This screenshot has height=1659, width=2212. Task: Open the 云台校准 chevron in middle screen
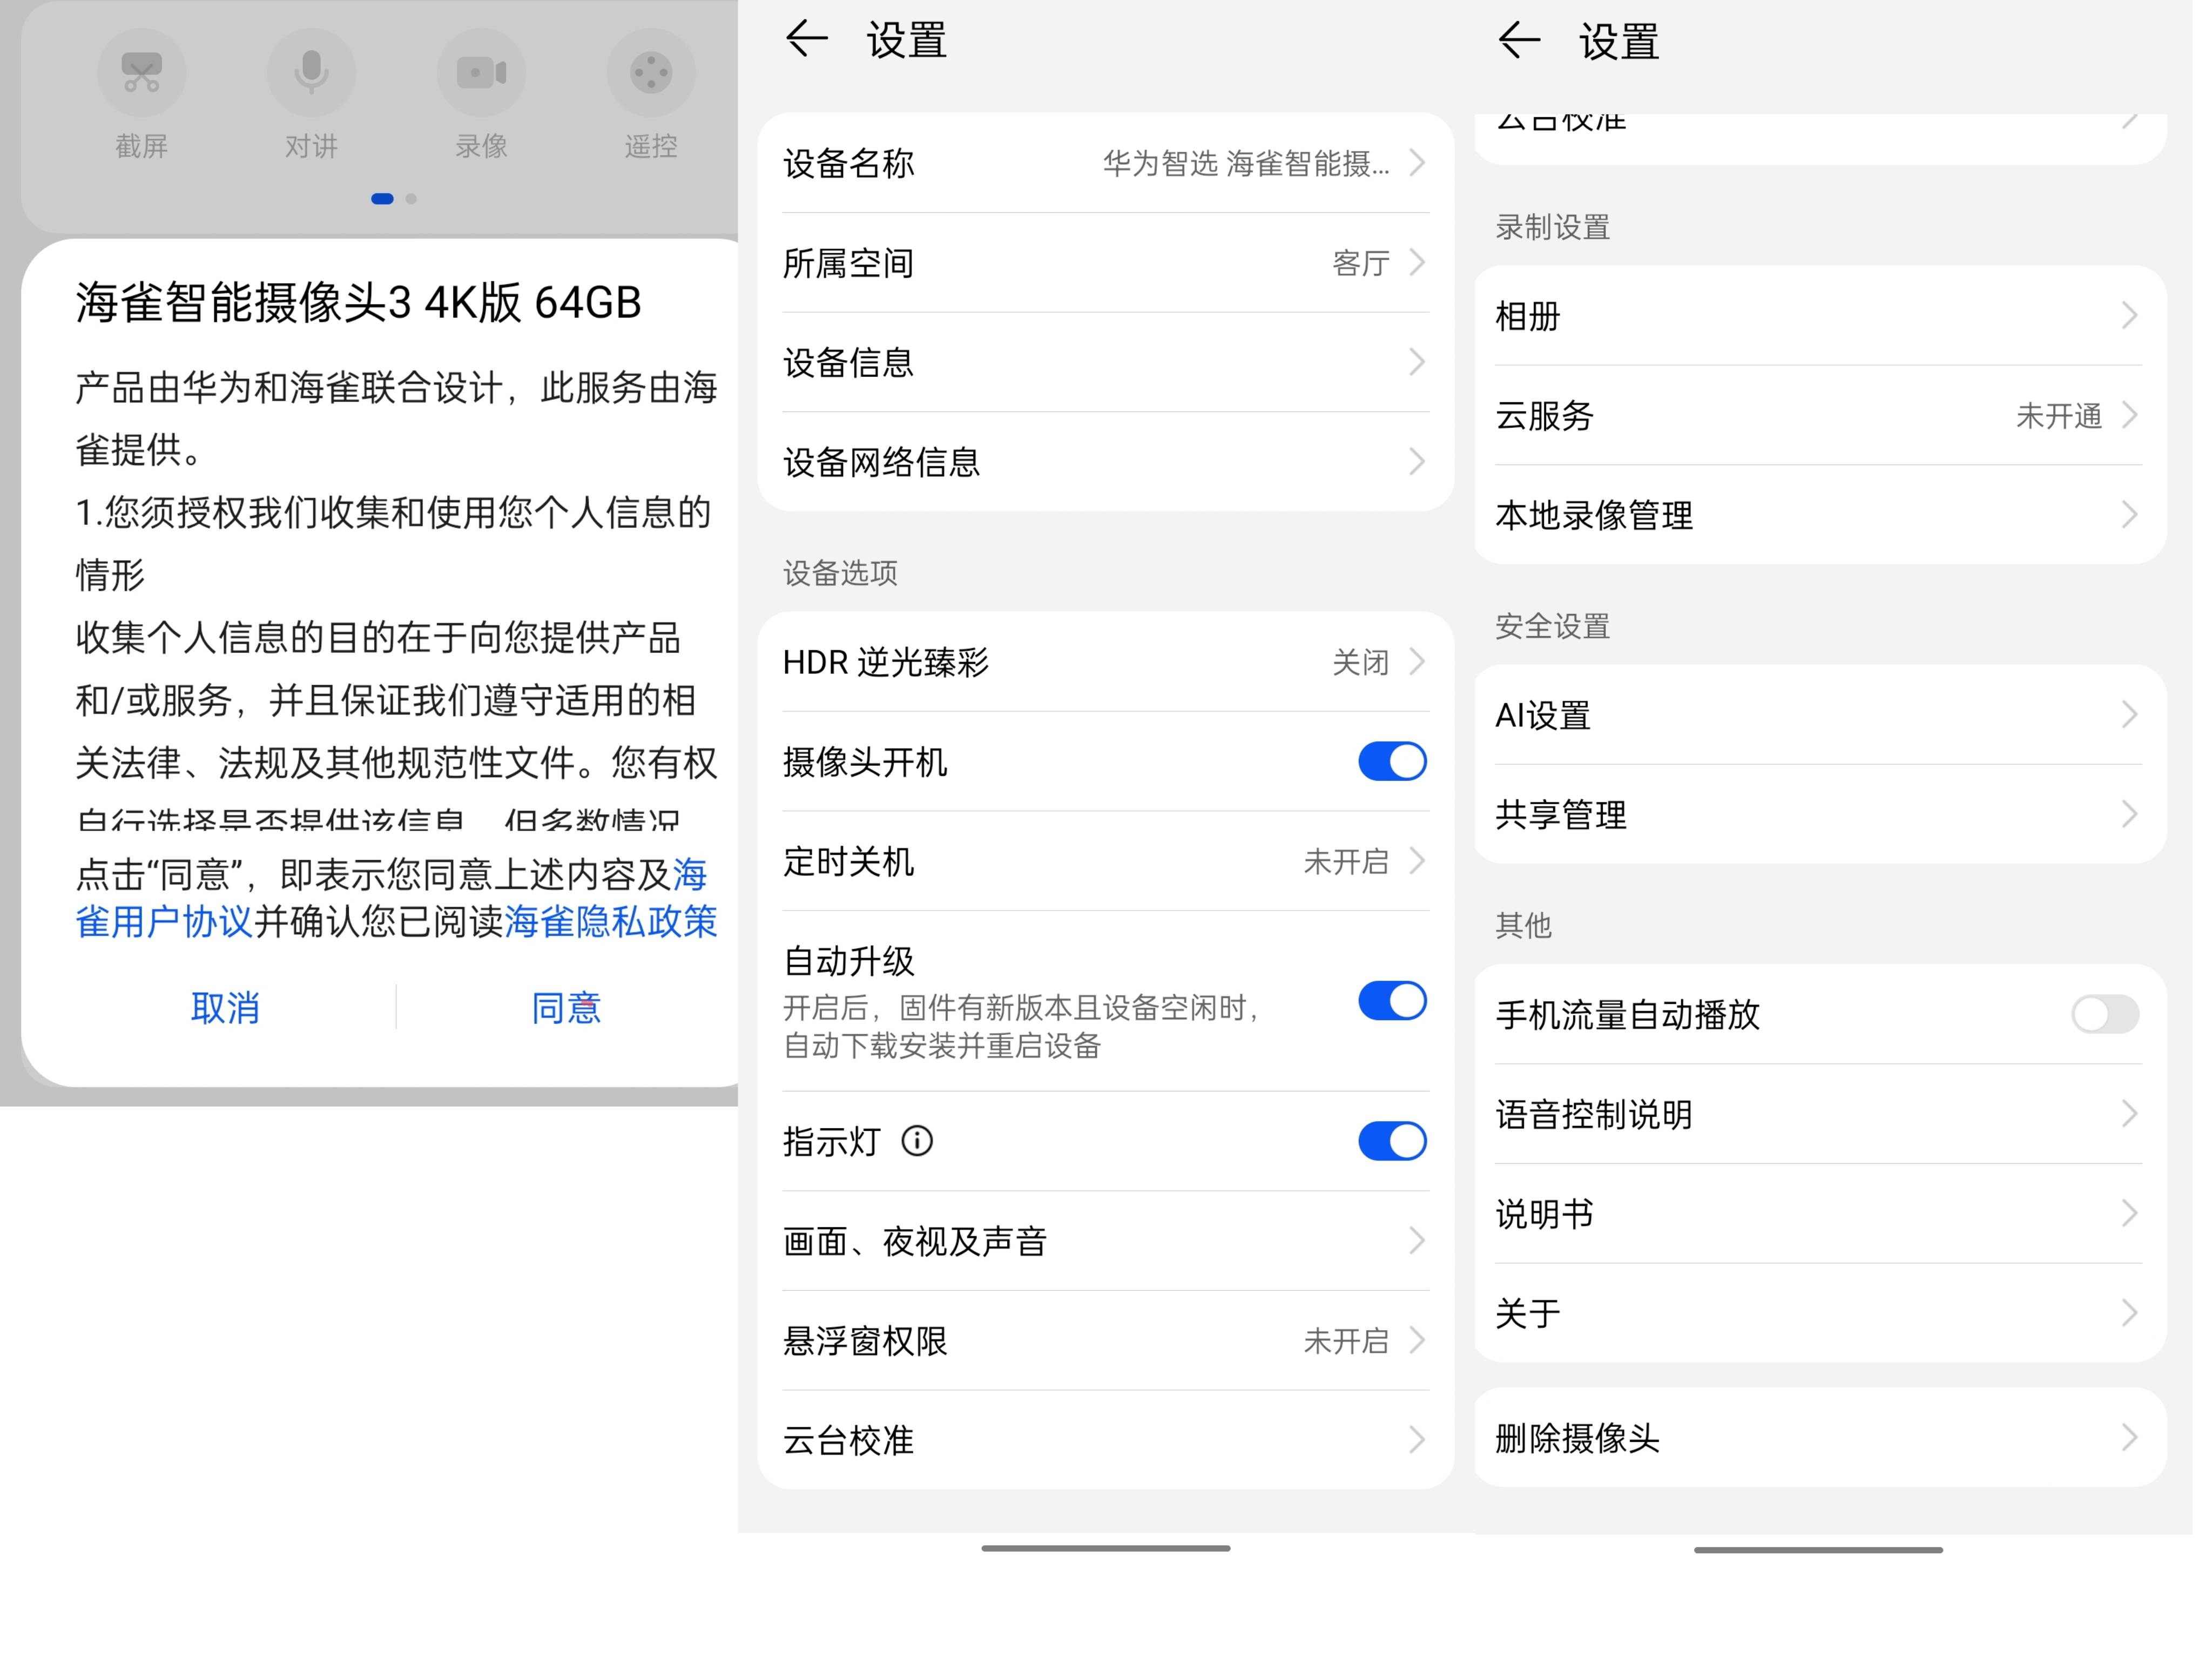pos(1417,1440)
